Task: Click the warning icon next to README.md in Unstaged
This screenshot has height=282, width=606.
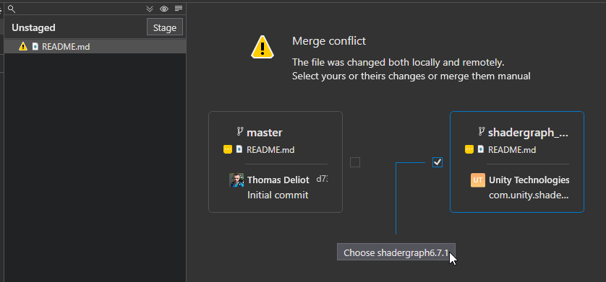Action: [23, 47]
